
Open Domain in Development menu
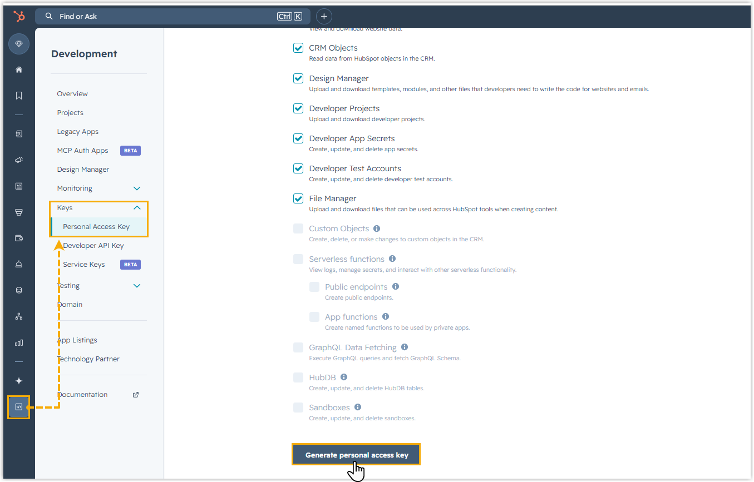70,305
